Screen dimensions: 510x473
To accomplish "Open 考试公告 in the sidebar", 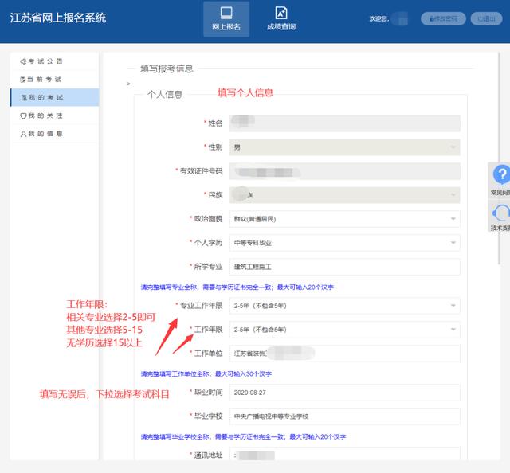I will pyautogui.click(x=54, y=61).
